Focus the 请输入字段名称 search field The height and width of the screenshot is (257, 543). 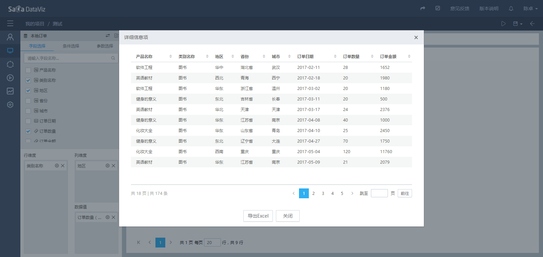[71, 58]
